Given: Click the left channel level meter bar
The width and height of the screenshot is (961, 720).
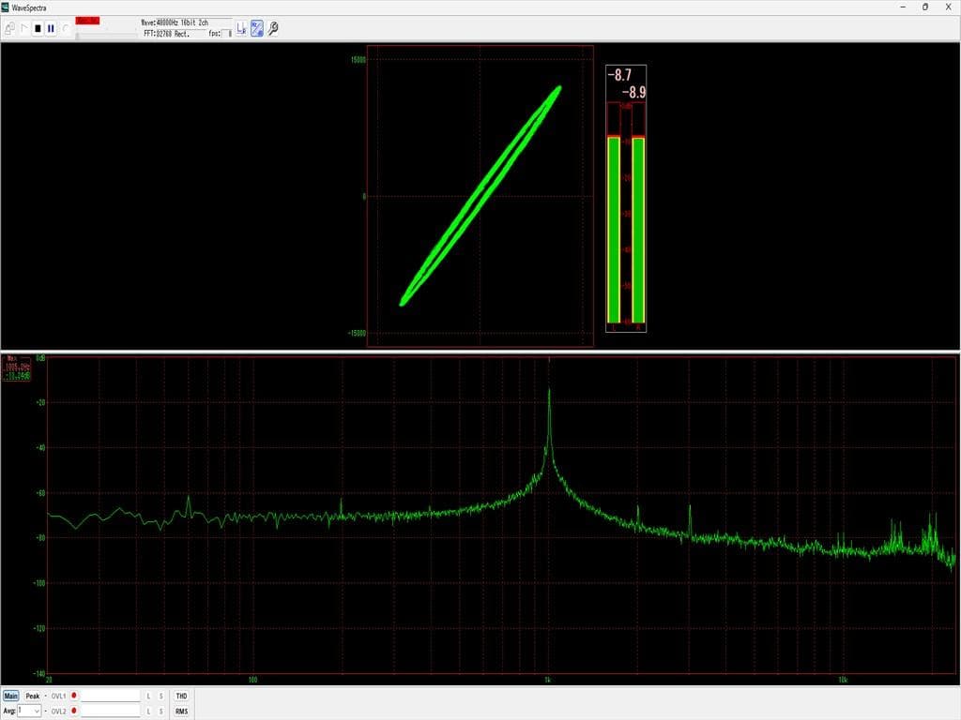Looking at the screenshot, I should (614, 228).
